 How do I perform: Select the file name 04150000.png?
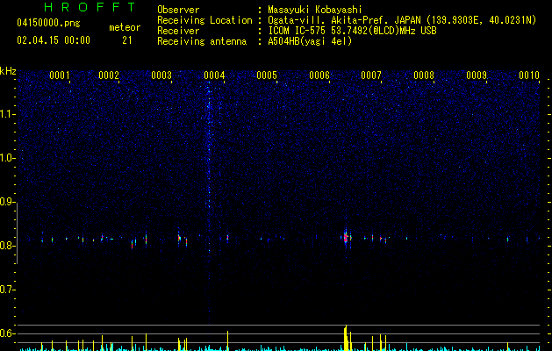pos(48,24)
